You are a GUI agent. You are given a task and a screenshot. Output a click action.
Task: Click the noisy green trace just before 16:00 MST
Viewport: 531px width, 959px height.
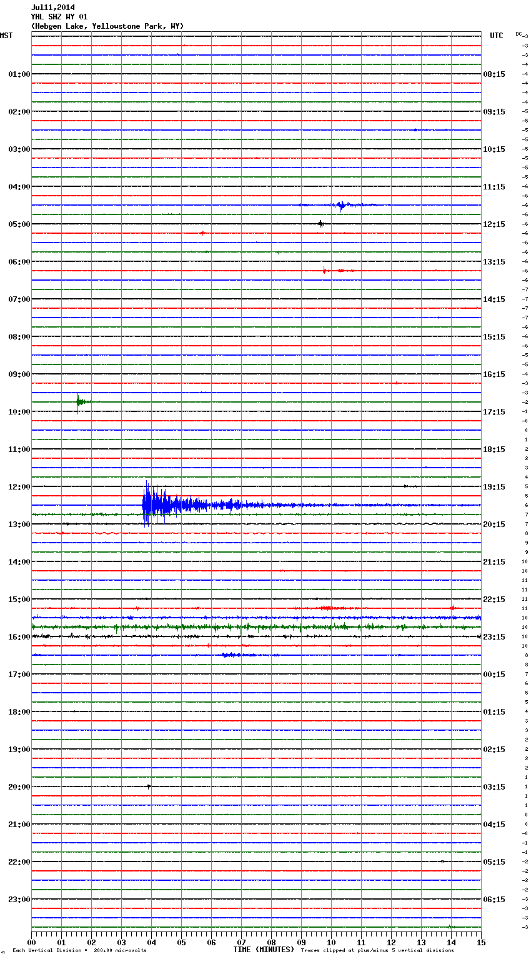tap(256, 626)
